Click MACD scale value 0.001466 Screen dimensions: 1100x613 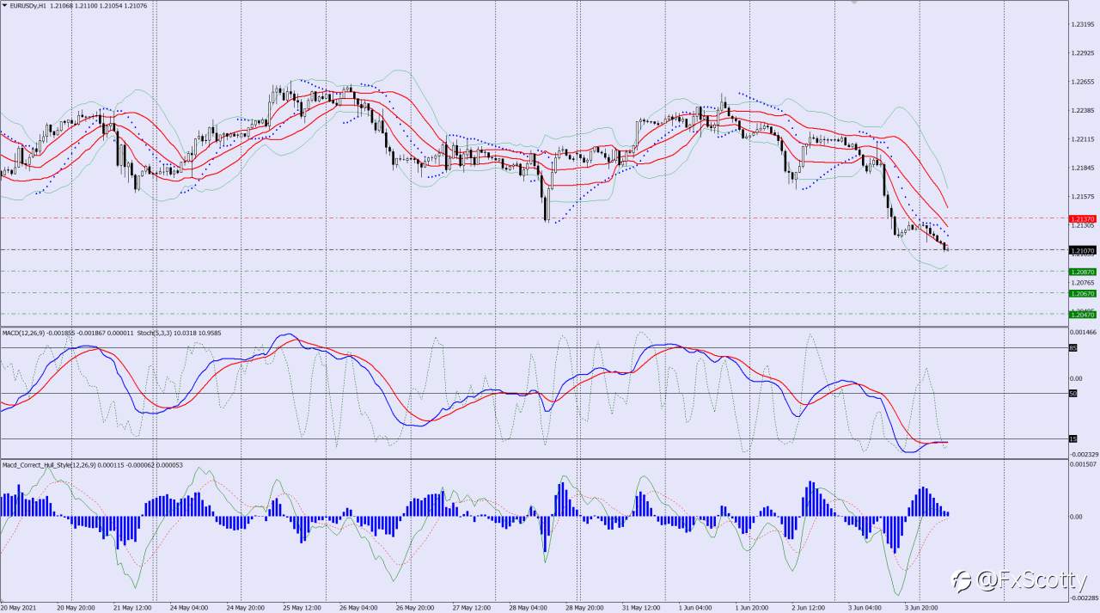1083,332
